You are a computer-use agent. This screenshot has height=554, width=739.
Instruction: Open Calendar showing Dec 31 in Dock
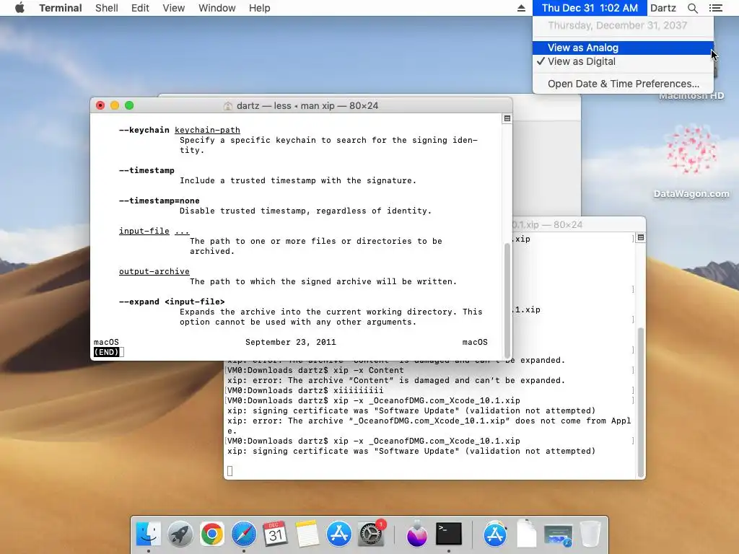(275, 534)
